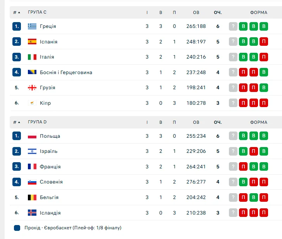Click Group C В wins column header

tap(161, 12)
